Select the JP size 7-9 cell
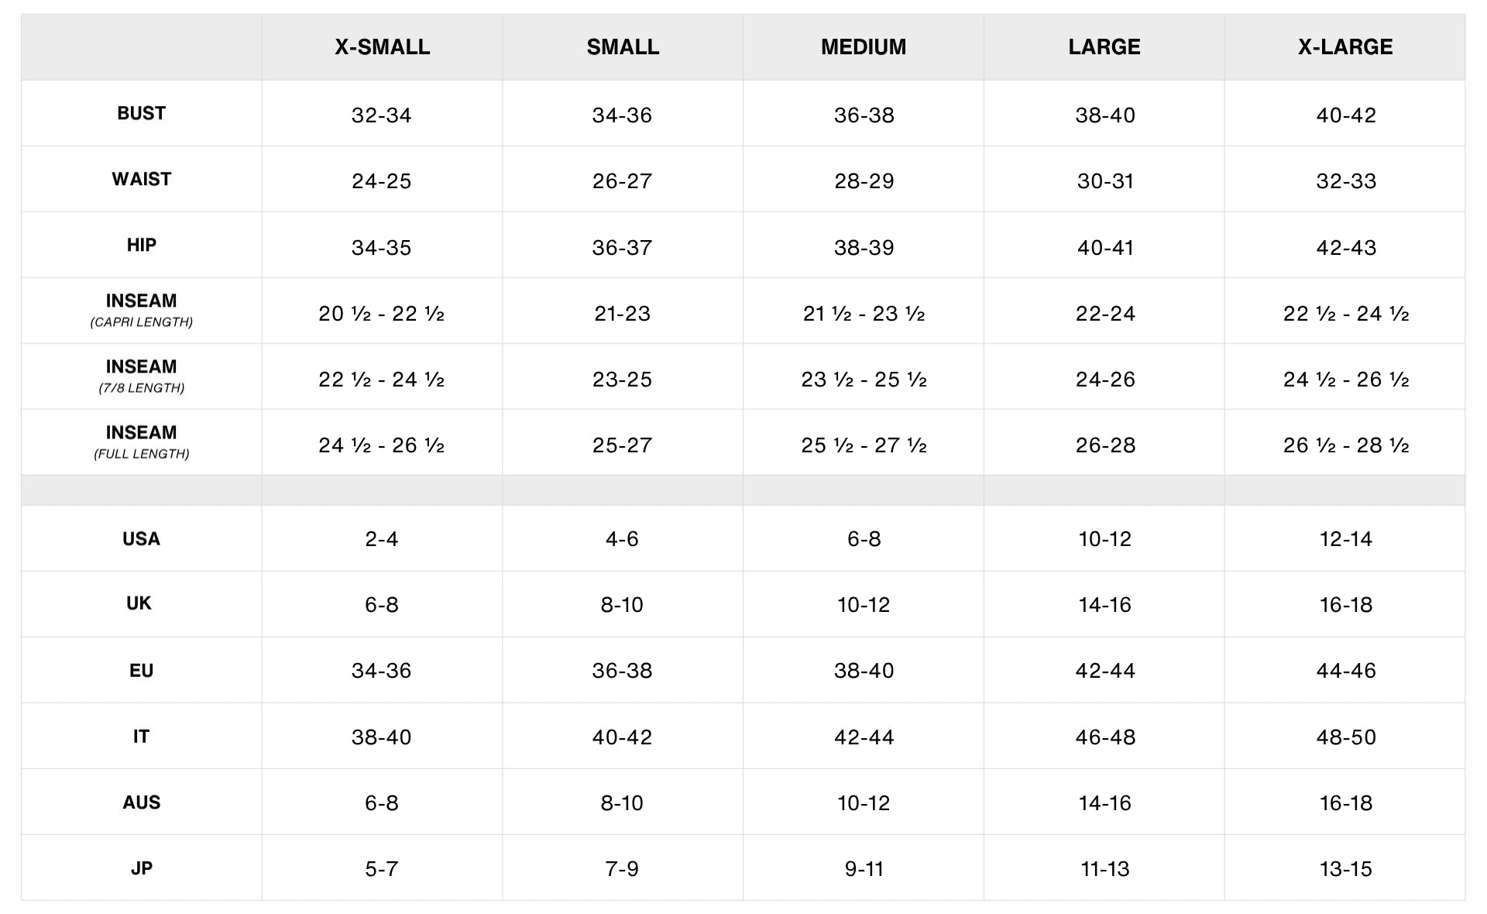This screenshot has width=1487, height=914. point(622,869)
